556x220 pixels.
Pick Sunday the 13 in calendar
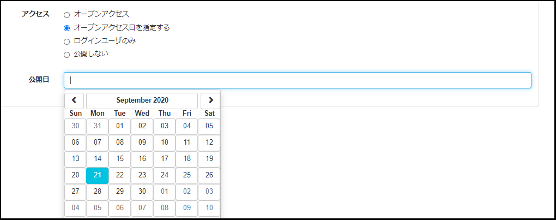pos(75,159)
